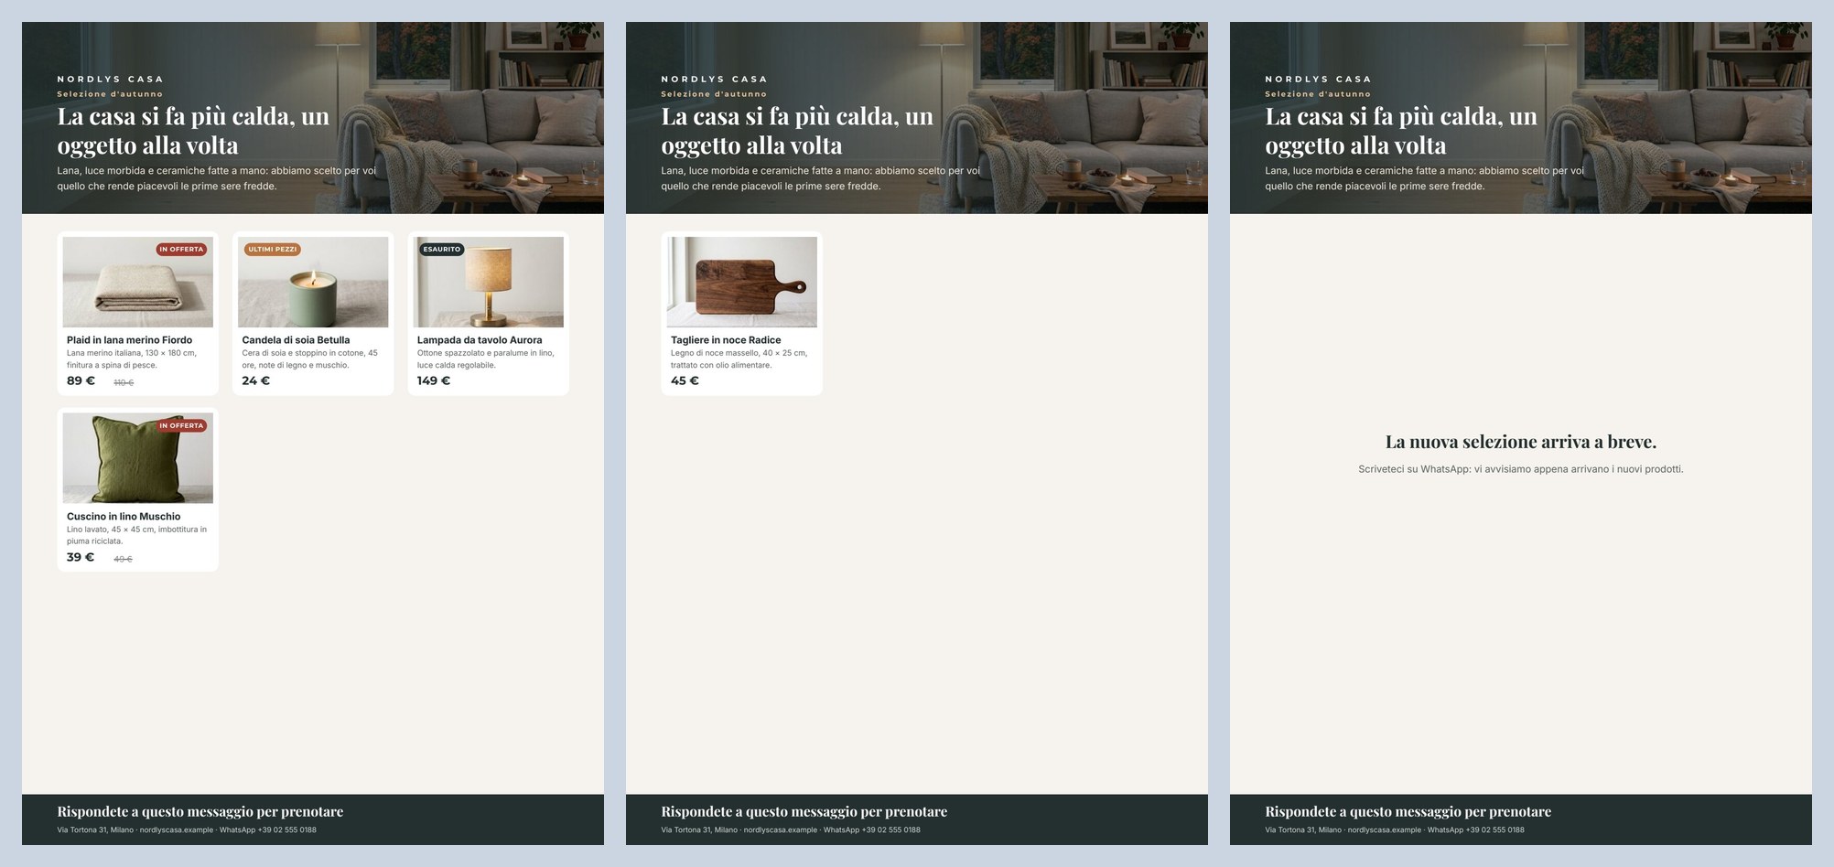Open the Cuscino in lino Muschio picture
The image size is (1834, 867).
[x=137, y=458]
